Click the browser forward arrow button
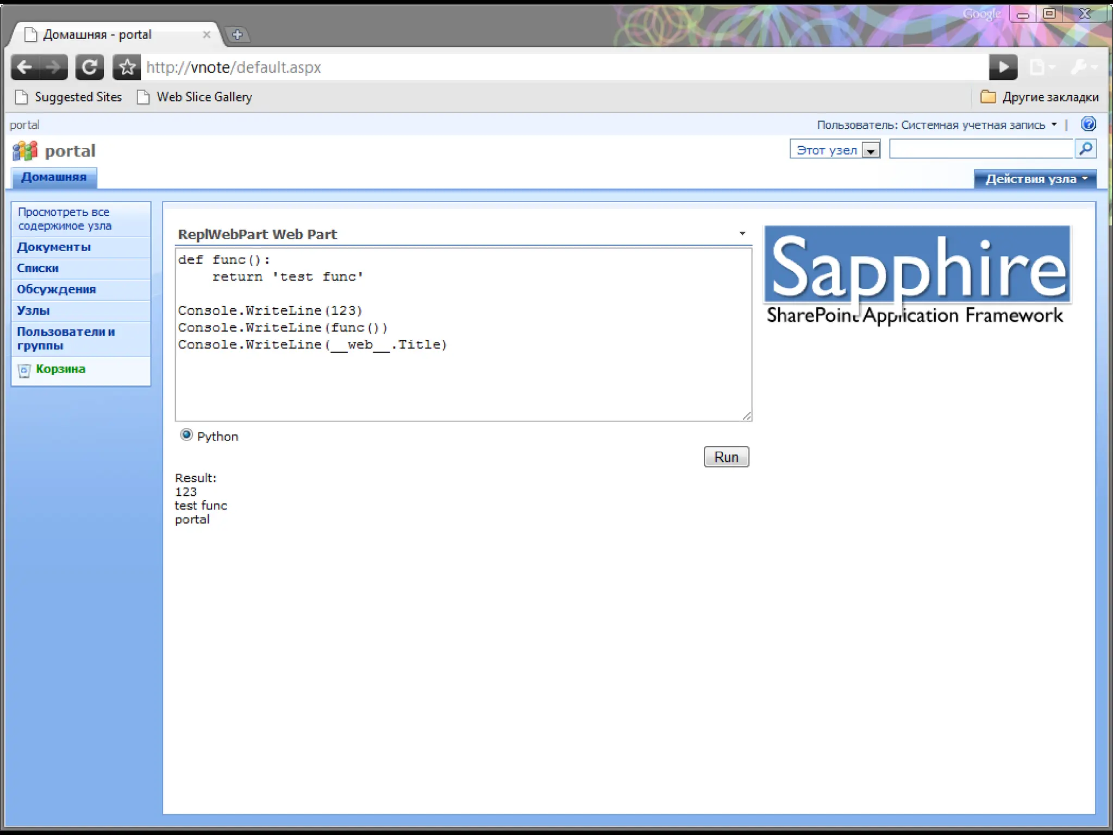The height and width of the screenshot is (835, 1113). pos(53,67)
